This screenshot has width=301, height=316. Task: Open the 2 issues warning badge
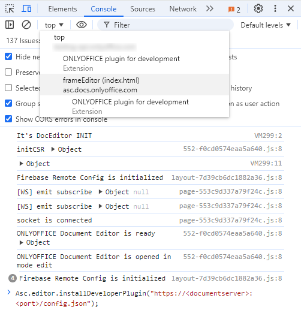click(234, 10)
